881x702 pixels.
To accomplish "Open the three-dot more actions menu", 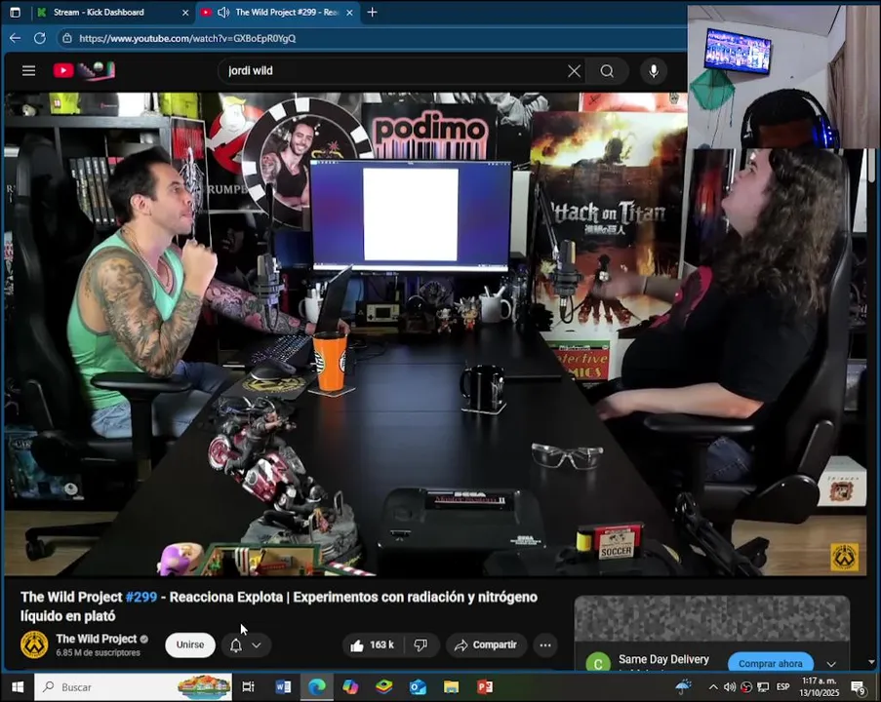I will pyautogui.click(x=545, y=644).
